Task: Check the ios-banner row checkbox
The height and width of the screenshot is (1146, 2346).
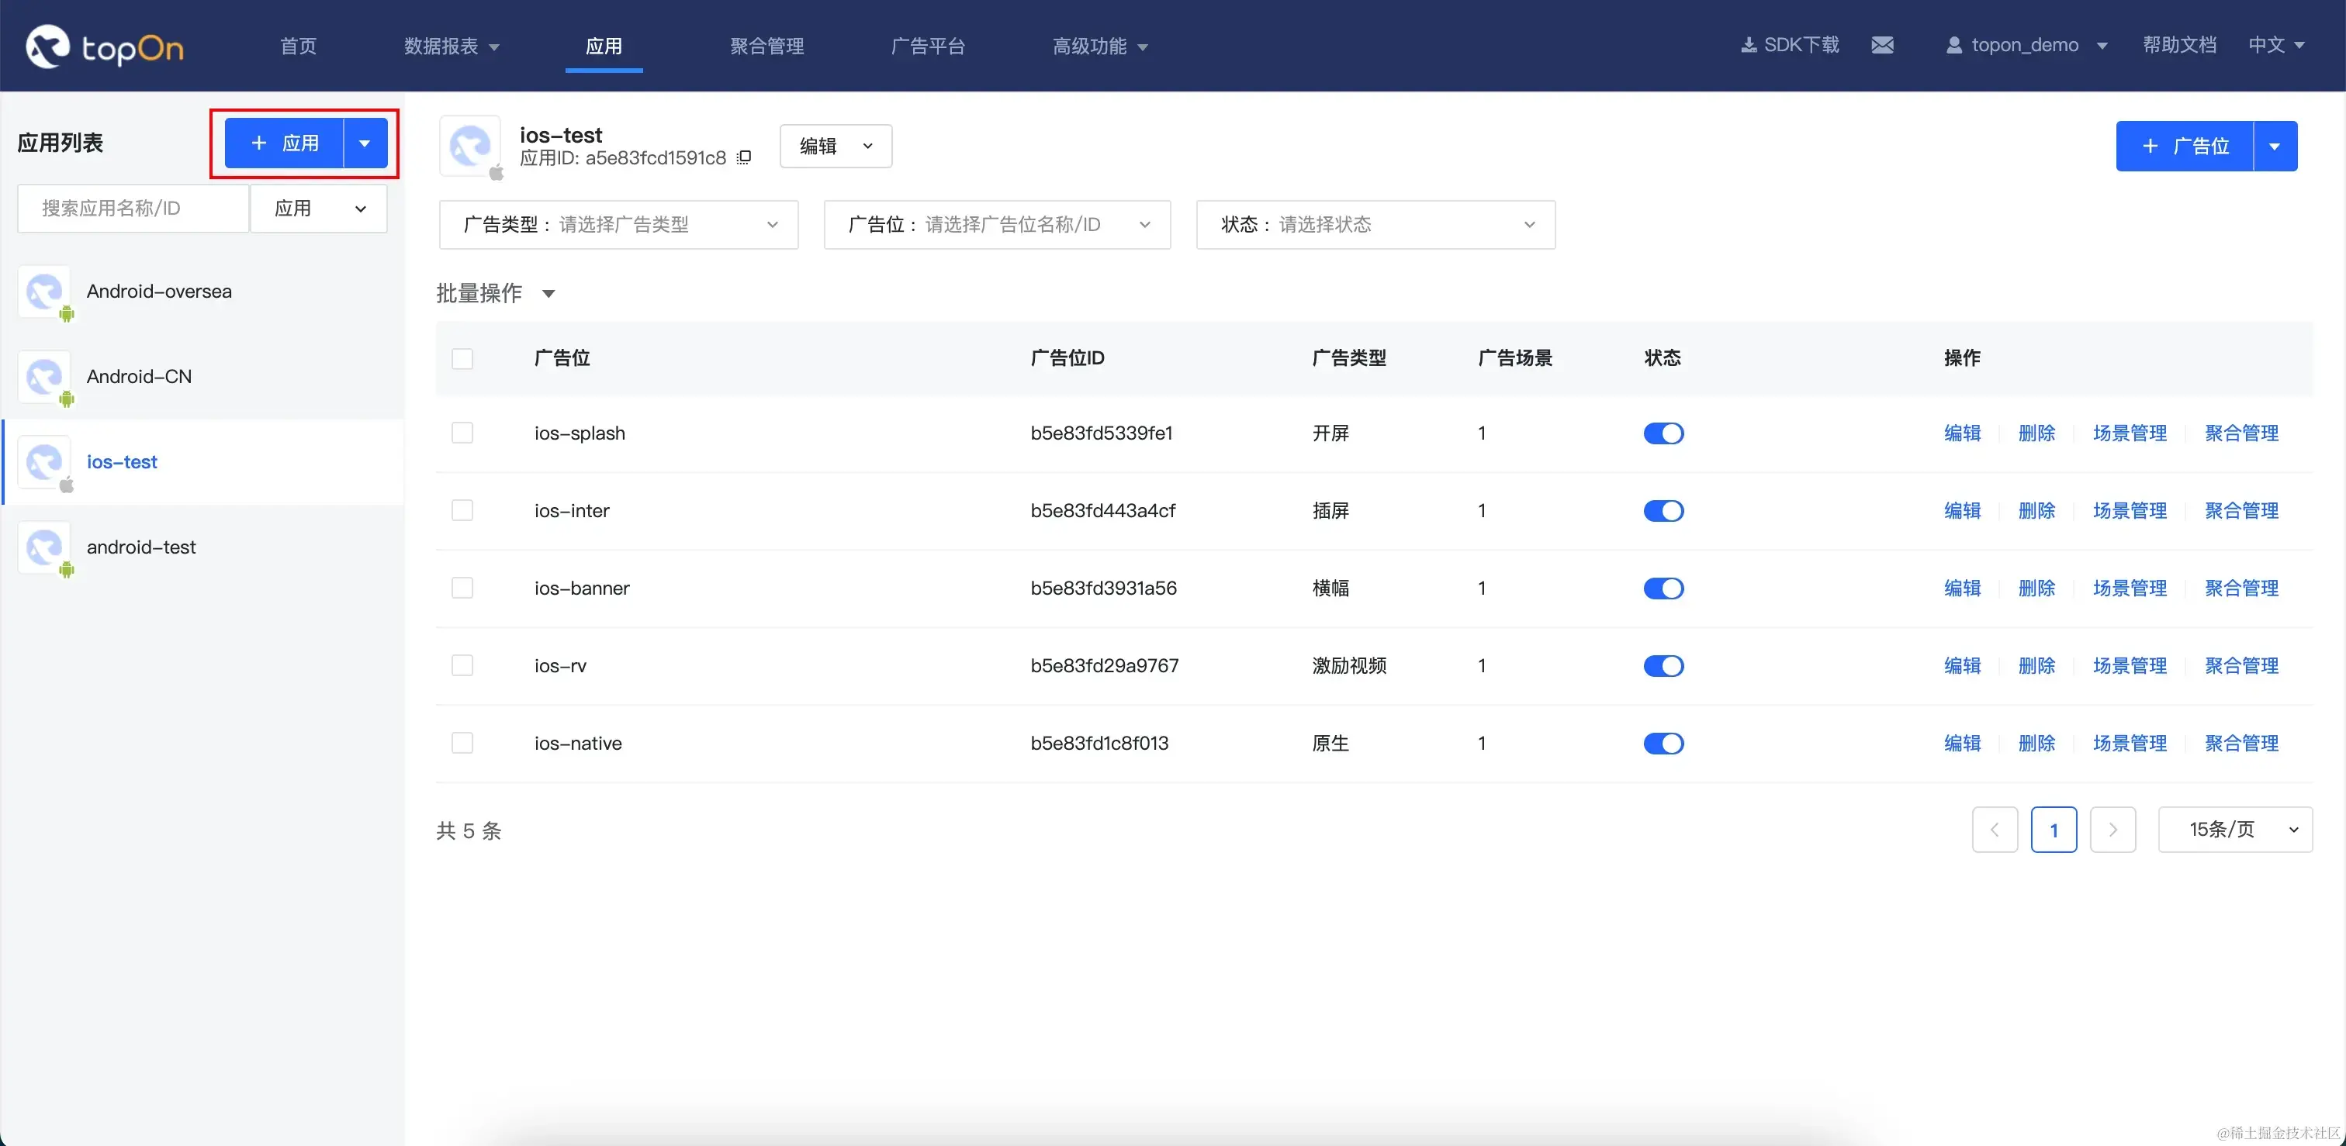Action: coord(462,588)
